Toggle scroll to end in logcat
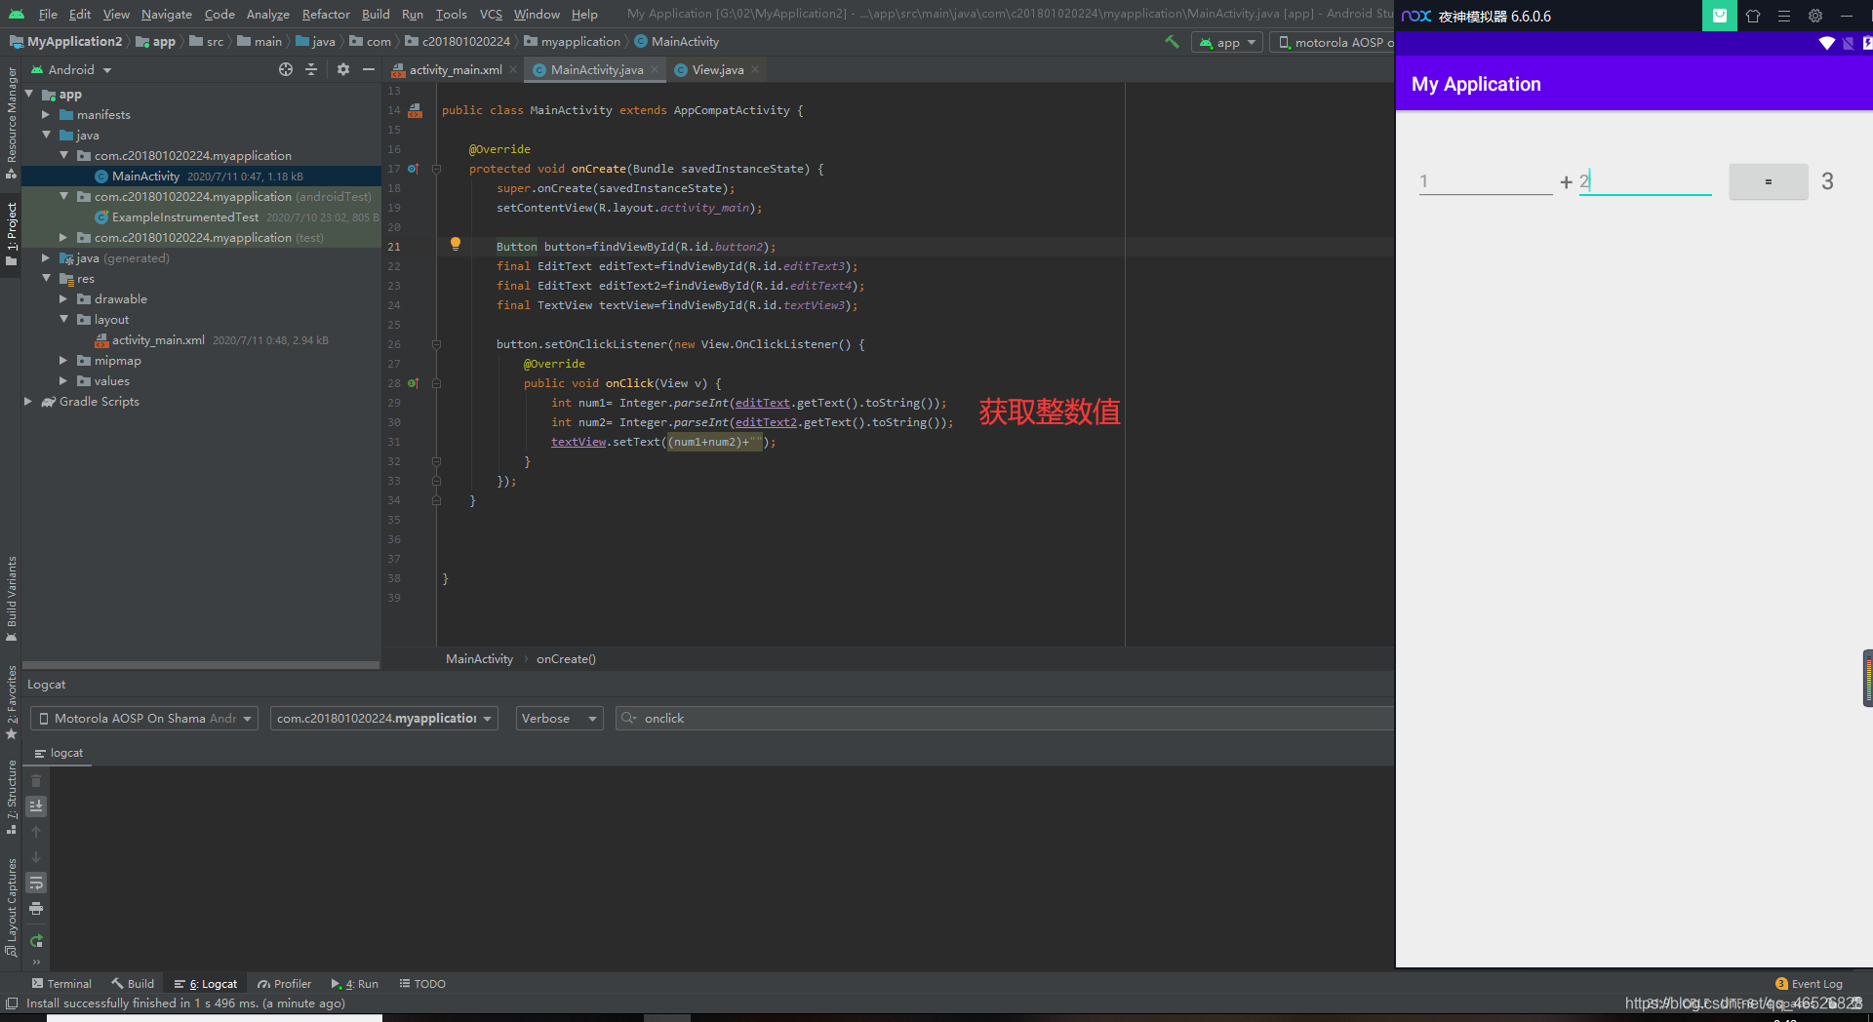The image size is (1873, 1022). coord(36,806)
